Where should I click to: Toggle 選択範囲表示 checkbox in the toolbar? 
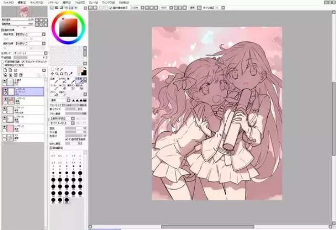[111, 8]
